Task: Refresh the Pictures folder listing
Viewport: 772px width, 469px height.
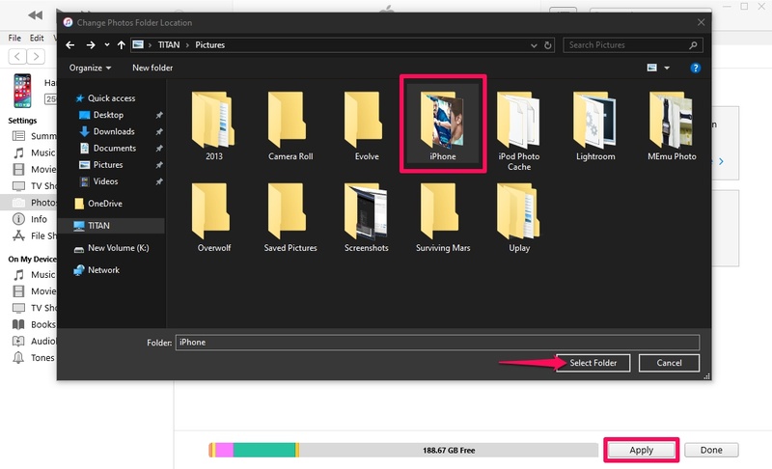Action: coord(547,44)
